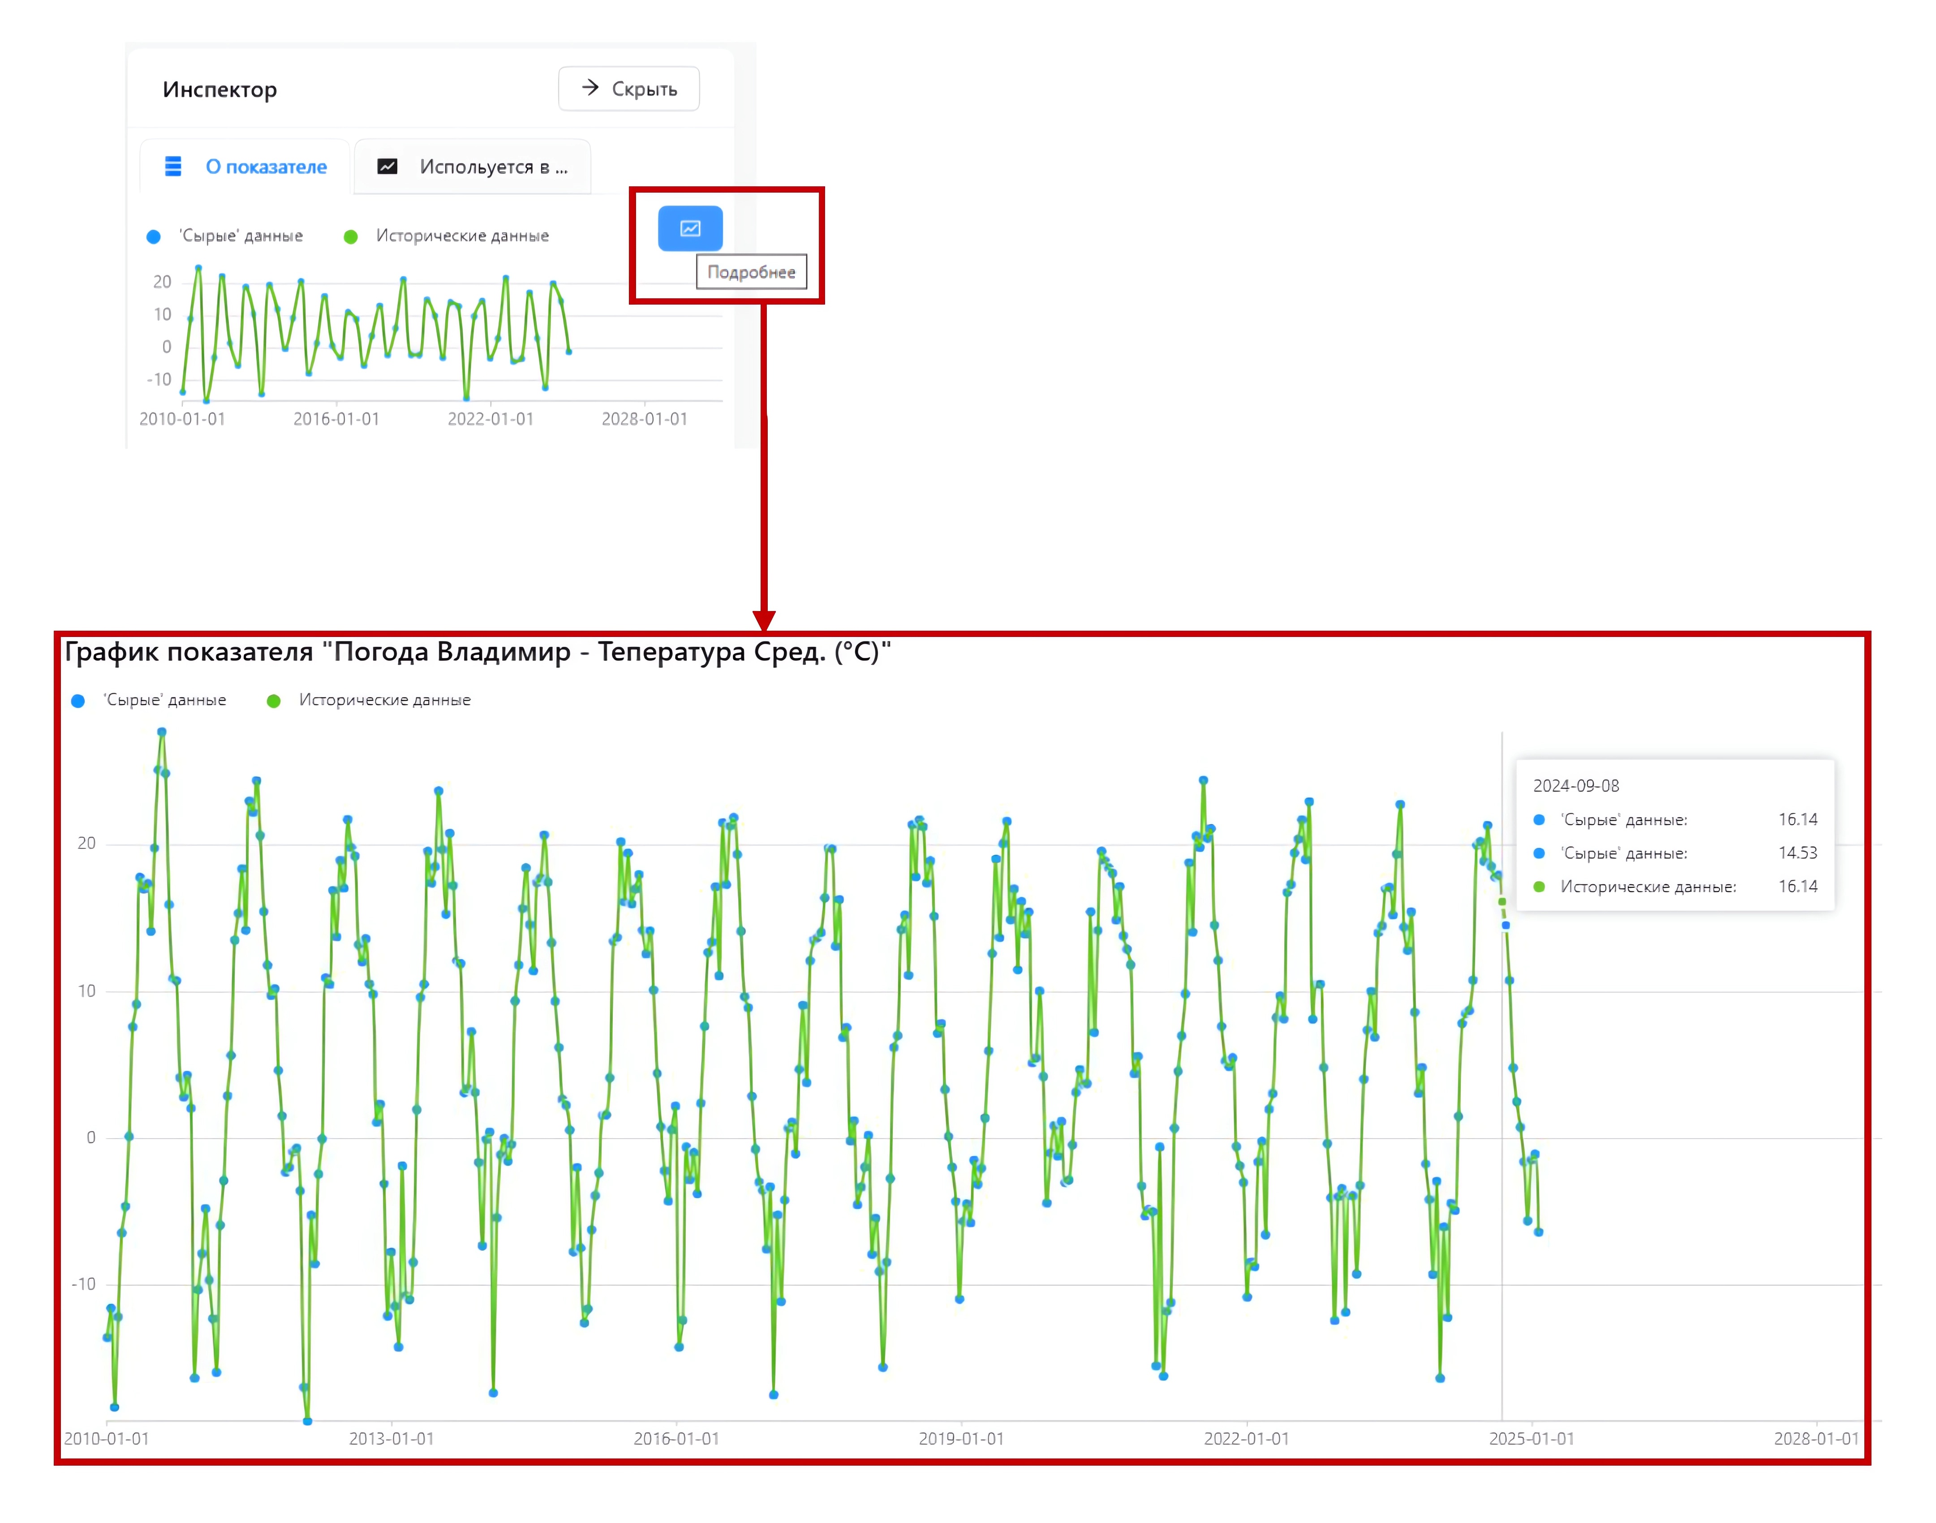The height and width of the screenshot is (1523, 1936).
Task: Click the 'Сырые' данные legend label in inspector
Action: click(242, 237)
